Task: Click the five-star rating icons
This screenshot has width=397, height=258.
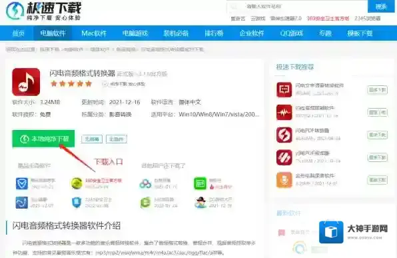Action: point(71,83)
